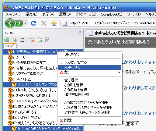The image size is (156, 131).
Task: Choose このIDで現在のページから抽出
Action: pyautogui.click(x=90, y=103)
